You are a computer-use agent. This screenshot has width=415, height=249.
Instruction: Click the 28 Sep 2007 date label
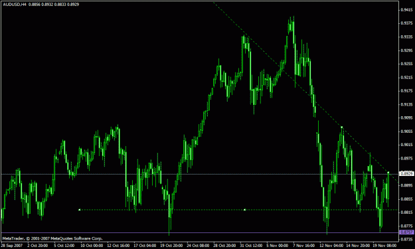tap(12, 246)
